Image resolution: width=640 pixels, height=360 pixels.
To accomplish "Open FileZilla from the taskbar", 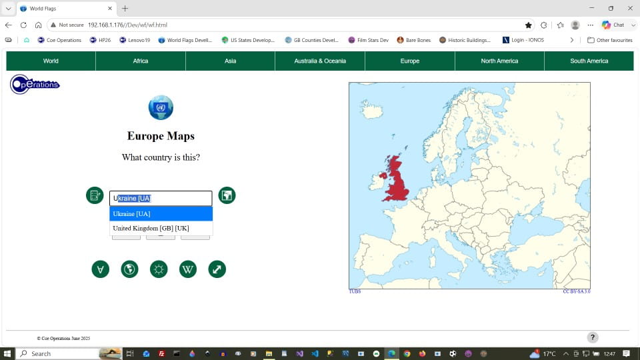I will tap(161, 353).
